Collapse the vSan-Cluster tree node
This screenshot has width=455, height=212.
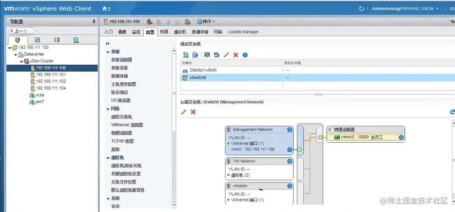[22, 61]
